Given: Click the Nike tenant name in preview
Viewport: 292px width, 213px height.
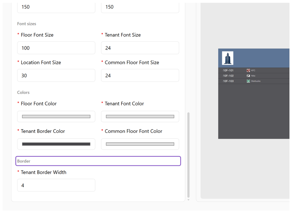Looking at the screenshot, I should point(253,76).
